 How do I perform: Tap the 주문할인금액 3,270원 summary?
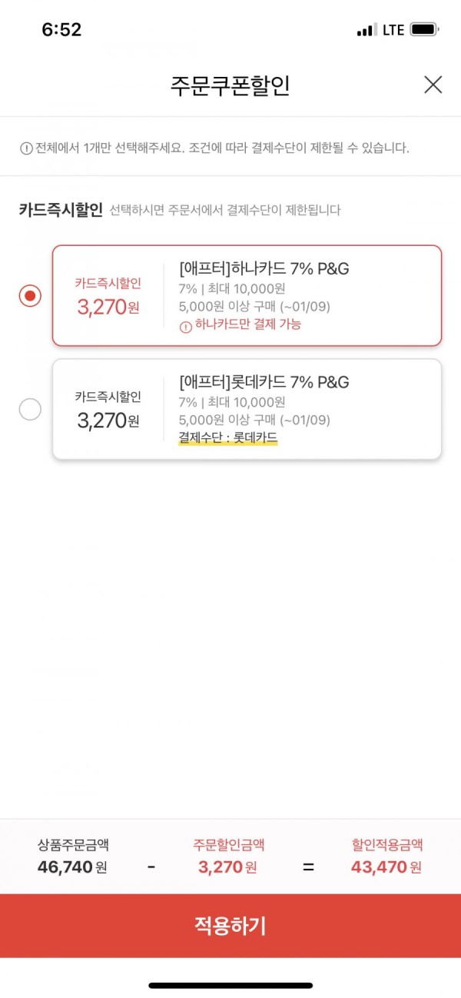tap(228, 857)
